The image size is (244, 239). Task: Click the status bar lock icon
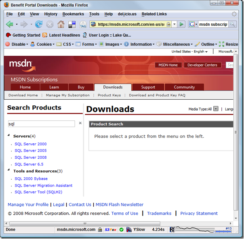pyautogui.click(x=100, y=230)
